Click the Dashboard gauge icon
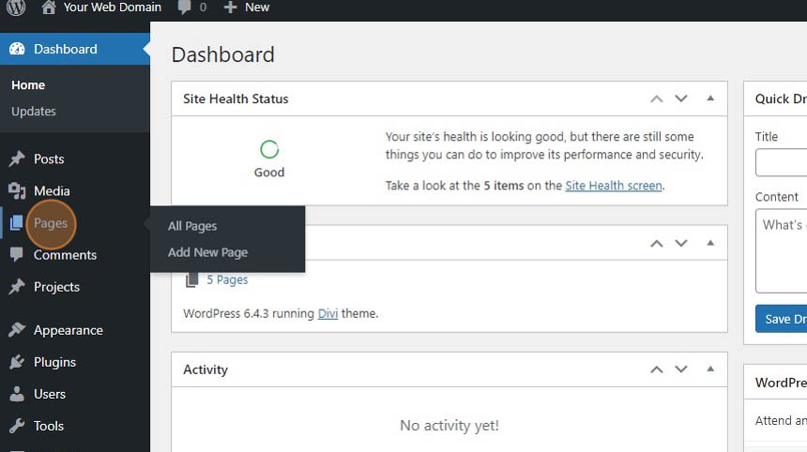This screenshot has width=807, height=452. coord(17,49)
